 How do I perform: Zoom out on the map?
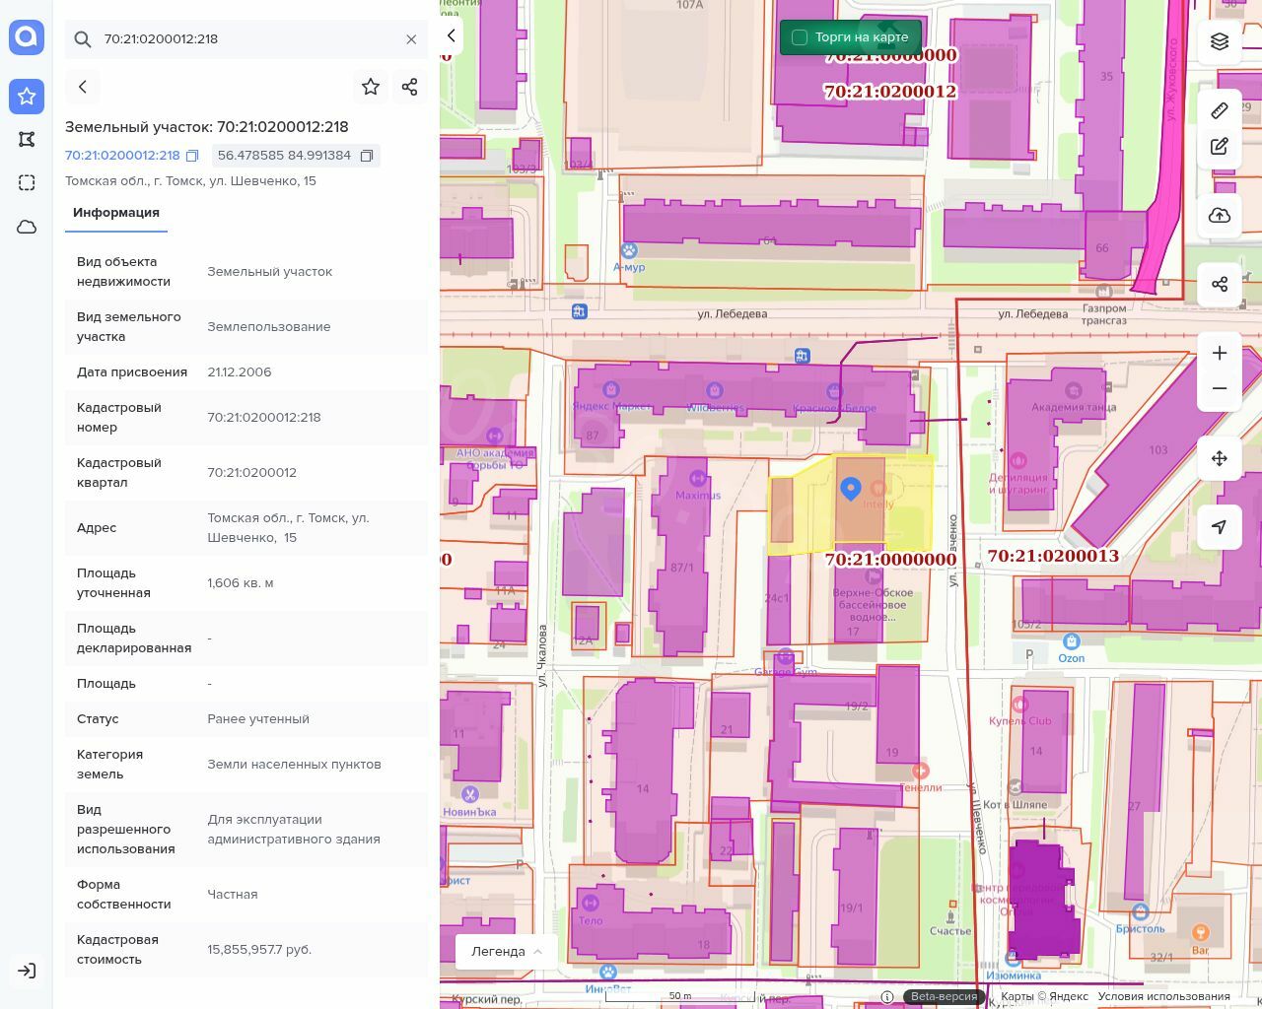point(1220,388)
